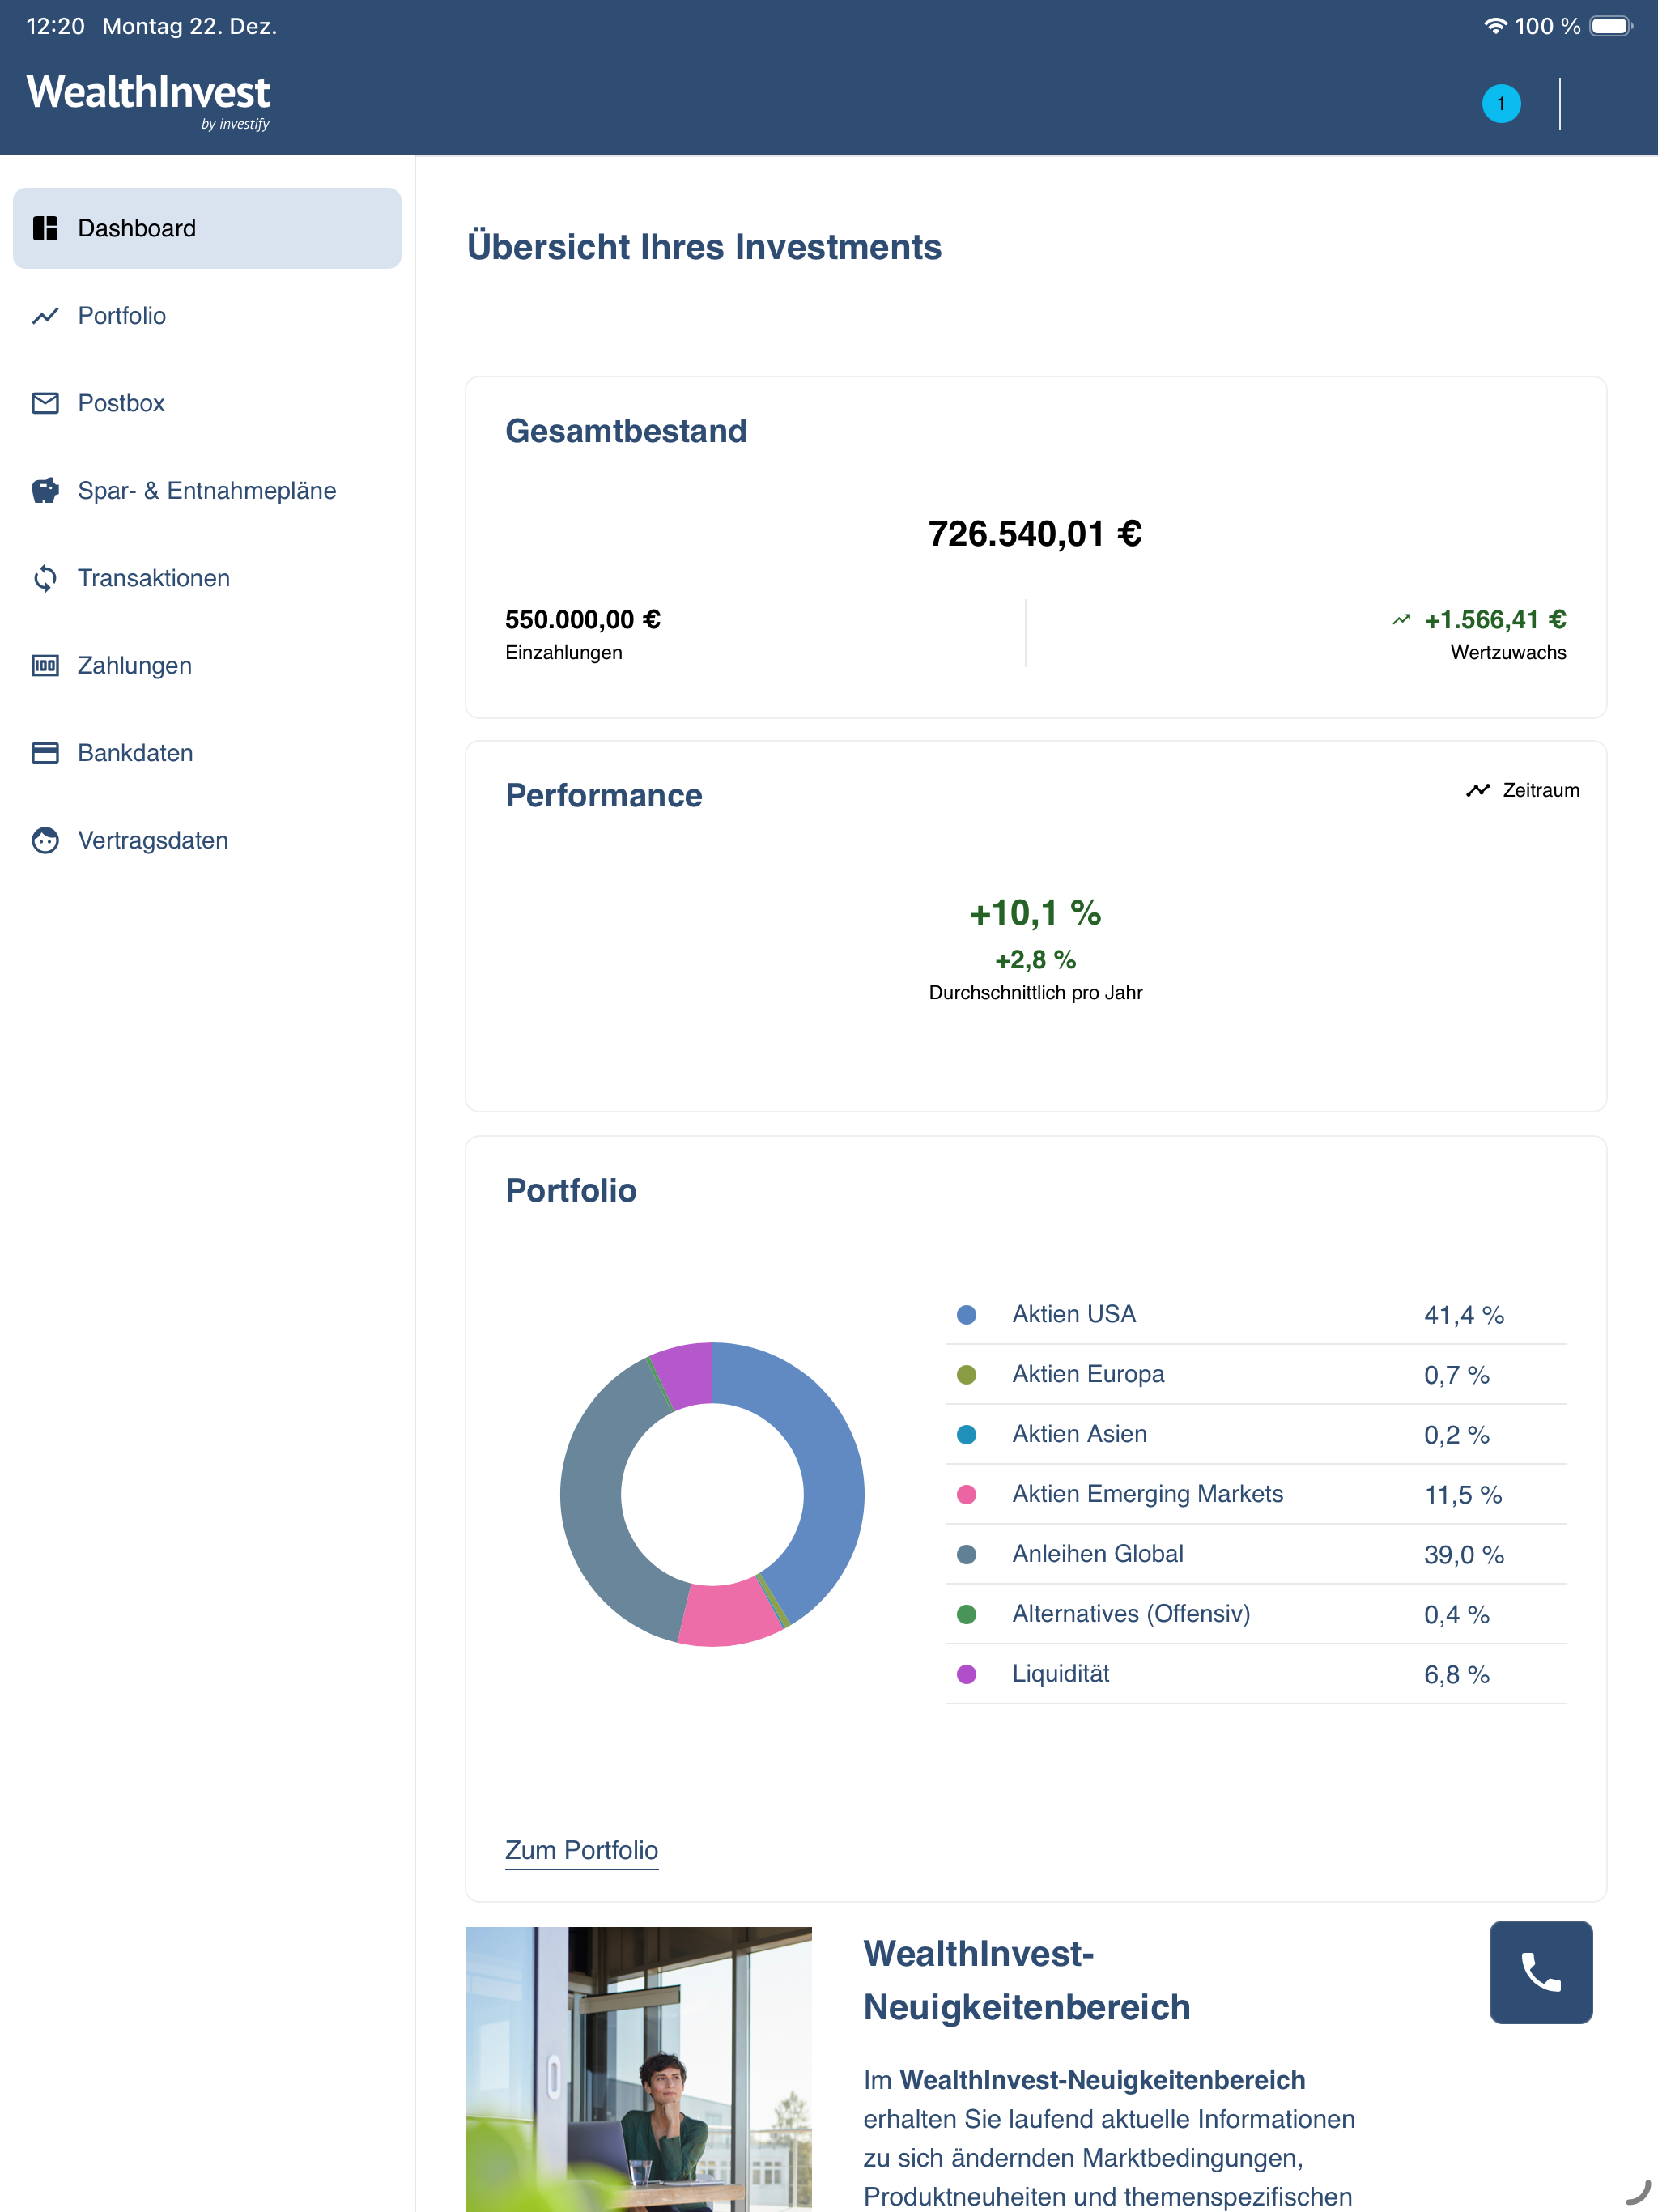The width and height of the screenshot is (1658, 2212).
Task: Click the Portfolio trend line icon
Action: (45, 316)
